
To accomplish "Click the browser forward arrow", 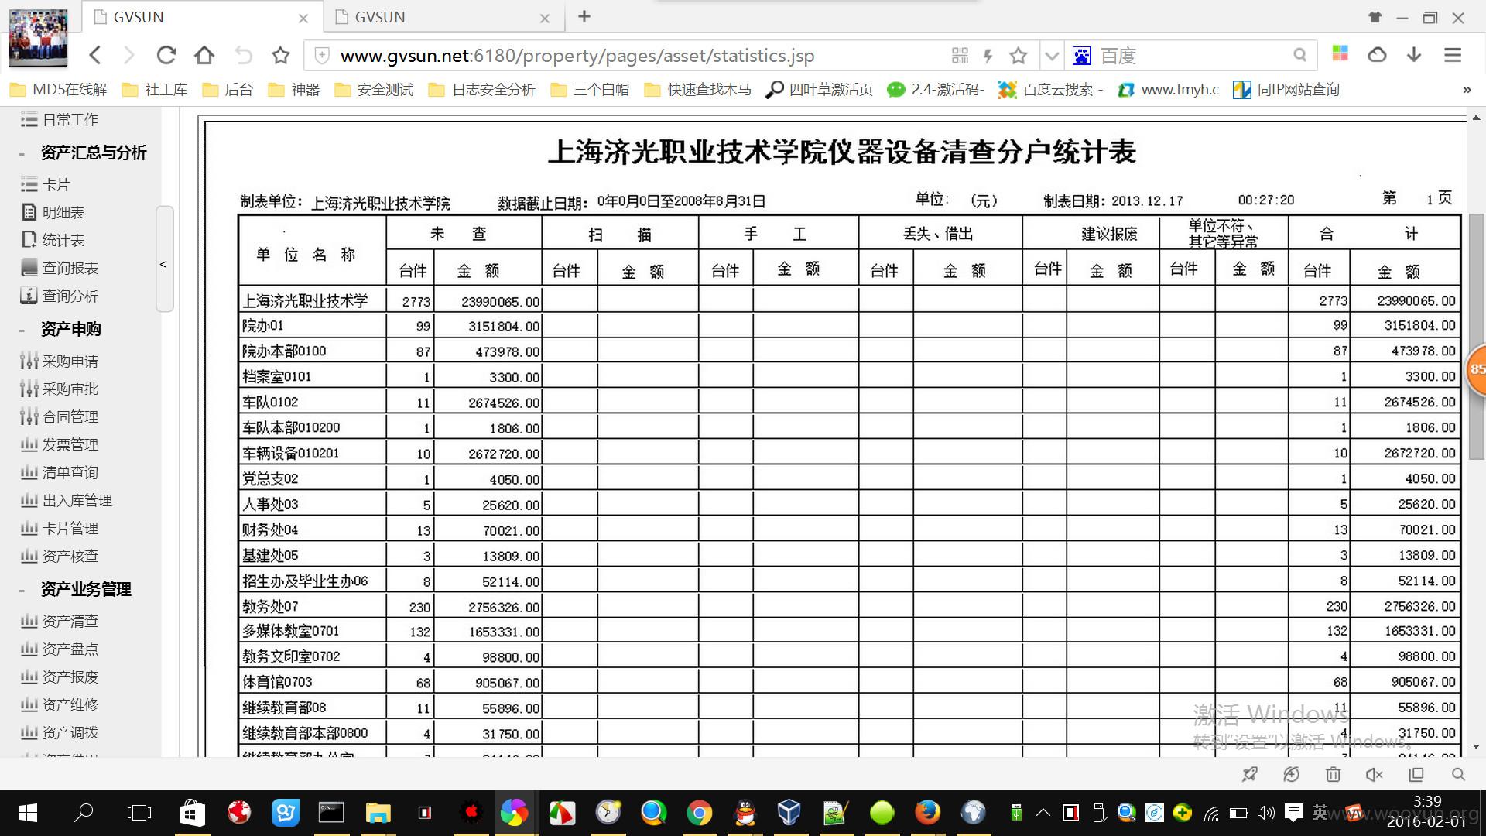I will (129, 55).
